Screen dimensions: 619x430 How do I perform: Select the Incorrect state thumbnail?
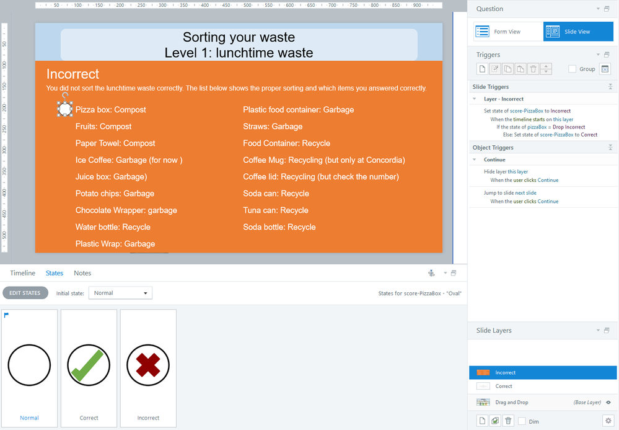[x=148, y=368]
